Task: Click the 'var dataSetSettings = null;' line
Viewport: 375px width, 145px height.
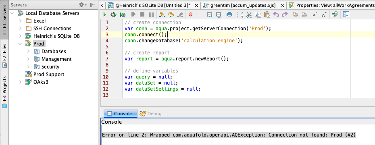Action: 162,89
